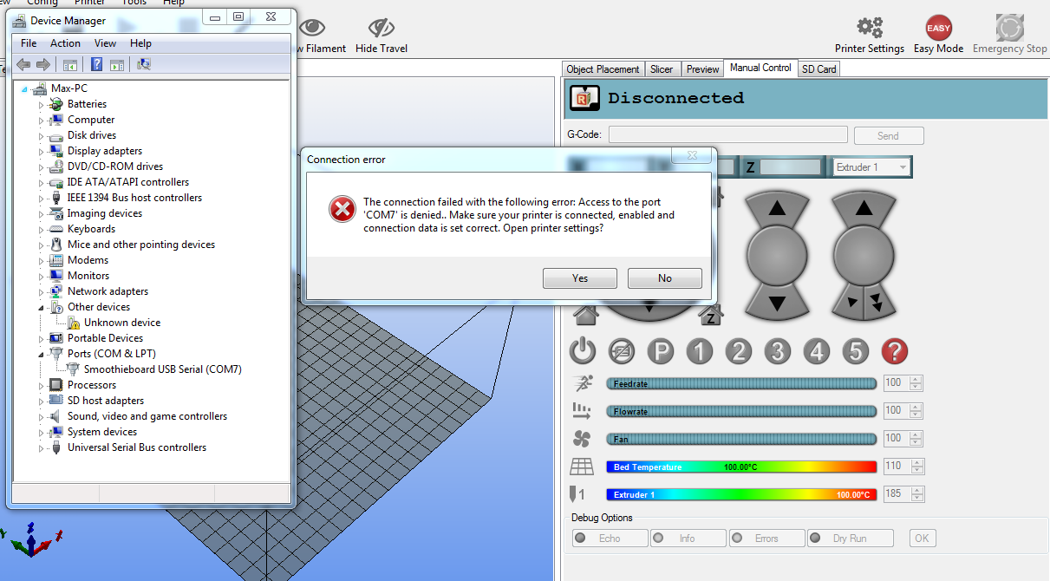Select Smoothieboard USB Serial (COM7) device
The width and height of the screenshot is (1050, 581).
162,369
